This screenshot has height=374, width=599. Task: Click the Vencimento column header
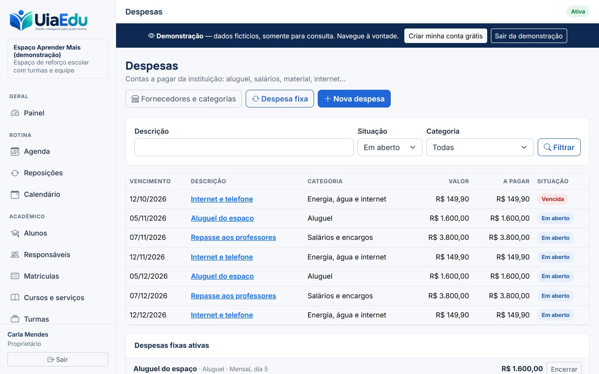click(x=150, y=181)
